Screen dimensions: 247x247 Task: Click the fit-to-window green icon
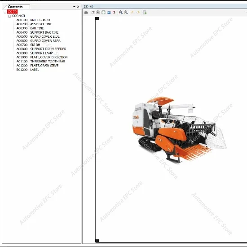(103, 13)
